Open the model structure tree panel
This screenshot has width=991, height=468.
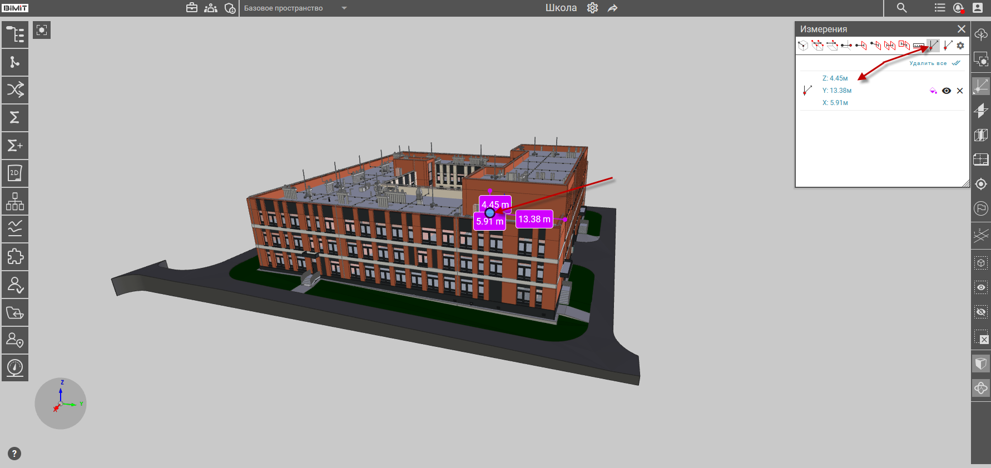(15, 34)
